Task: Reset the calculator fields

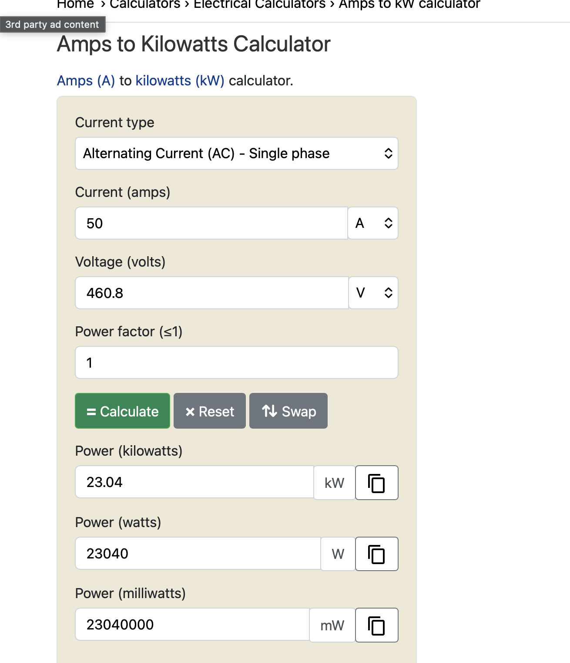Action: tap(209, 411)
